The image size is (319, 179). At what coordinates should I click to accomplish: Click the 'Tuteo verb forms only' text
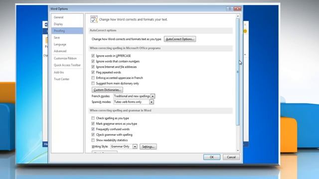pos(128,102)
